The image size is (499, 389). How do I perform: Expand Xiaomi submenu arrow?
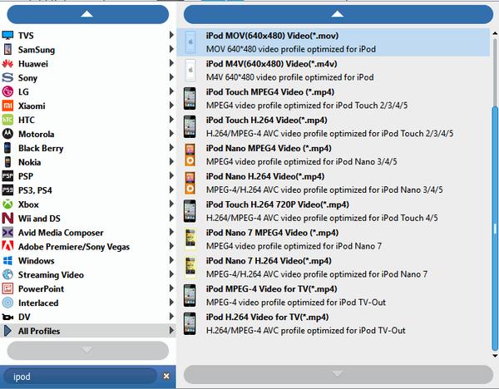[171, 106]
